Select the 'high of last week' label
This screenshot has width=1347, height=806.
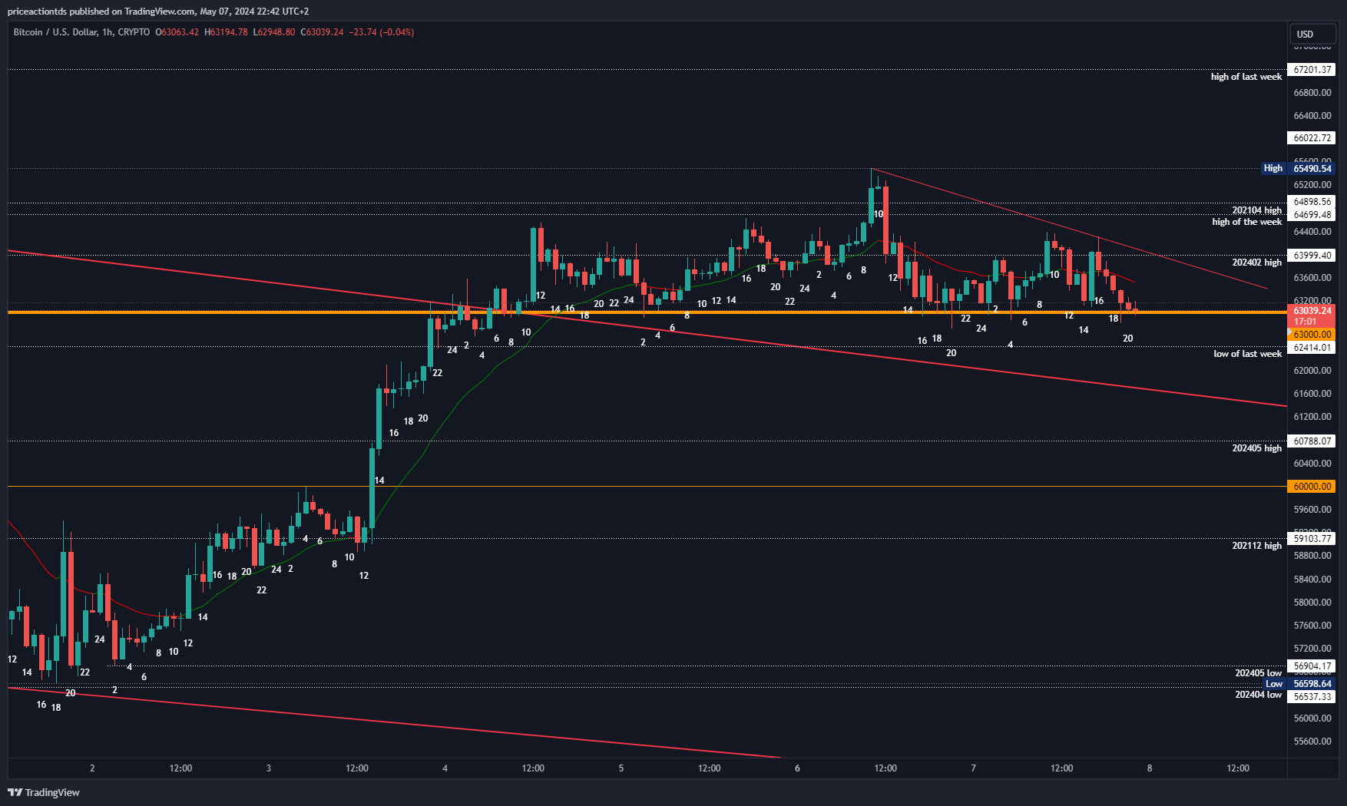[1246, 77]
